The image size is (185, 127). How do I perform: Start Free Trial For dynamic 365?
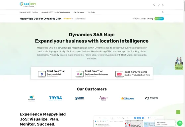coord(51,73)
